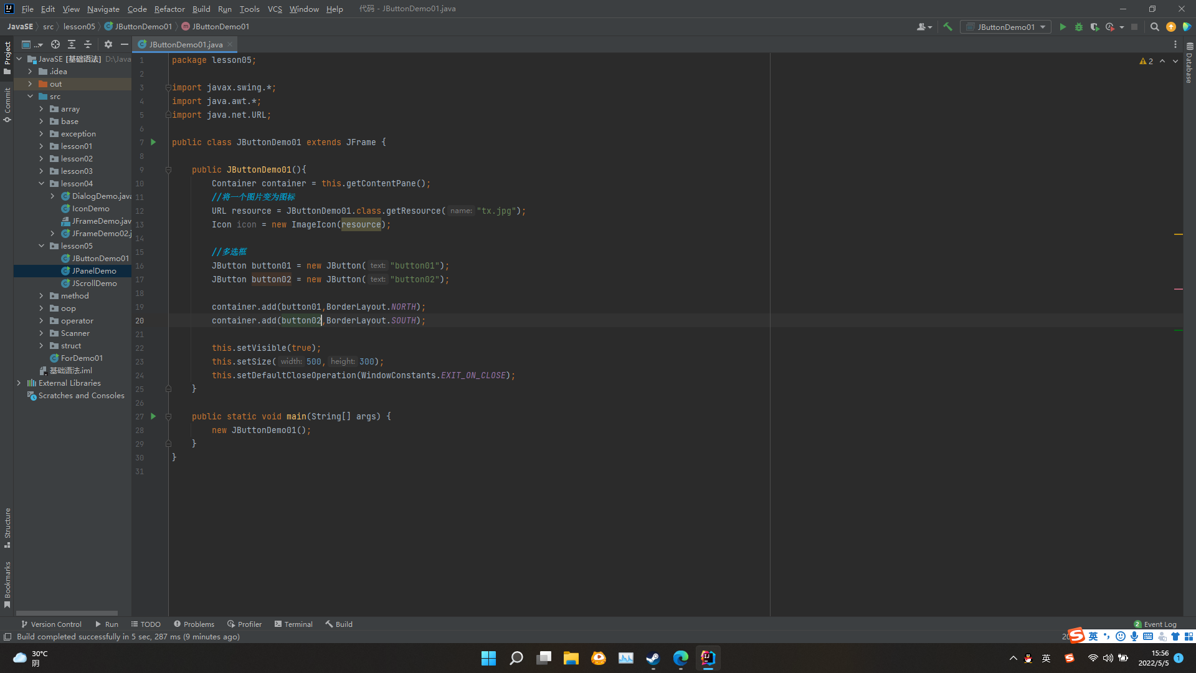The width and height of the screenshot is (1196, 673).
Task: Click the Build project hammer icon
Action: [947, 27]
